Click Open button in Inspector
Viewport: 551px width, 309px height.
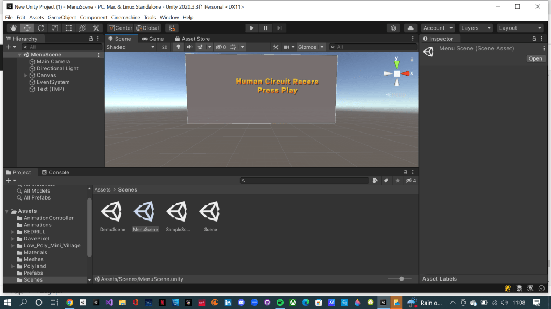(x=535, y=58)
